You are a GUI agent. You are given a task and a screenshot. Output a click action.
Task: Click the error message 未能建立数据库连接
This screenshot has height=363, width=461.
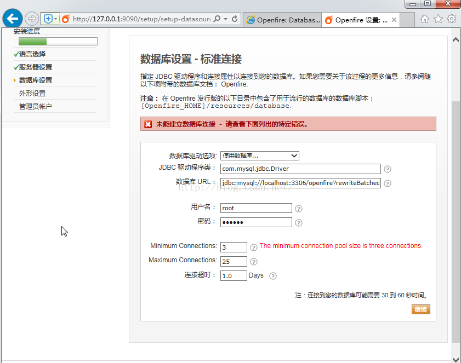[x=186, y=124]
